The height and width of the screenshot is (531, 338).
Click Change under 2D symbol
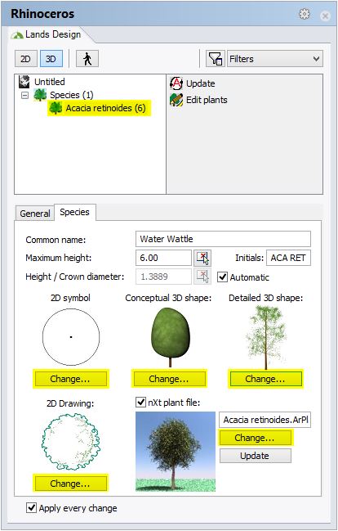click(70, 379)
